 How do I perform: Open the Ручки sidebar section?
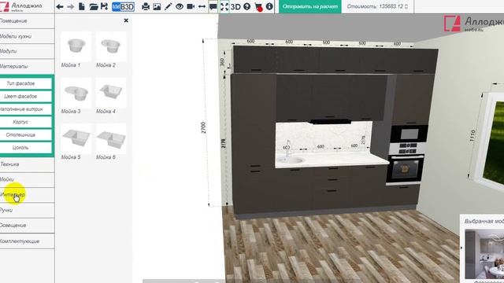[27, 210]
